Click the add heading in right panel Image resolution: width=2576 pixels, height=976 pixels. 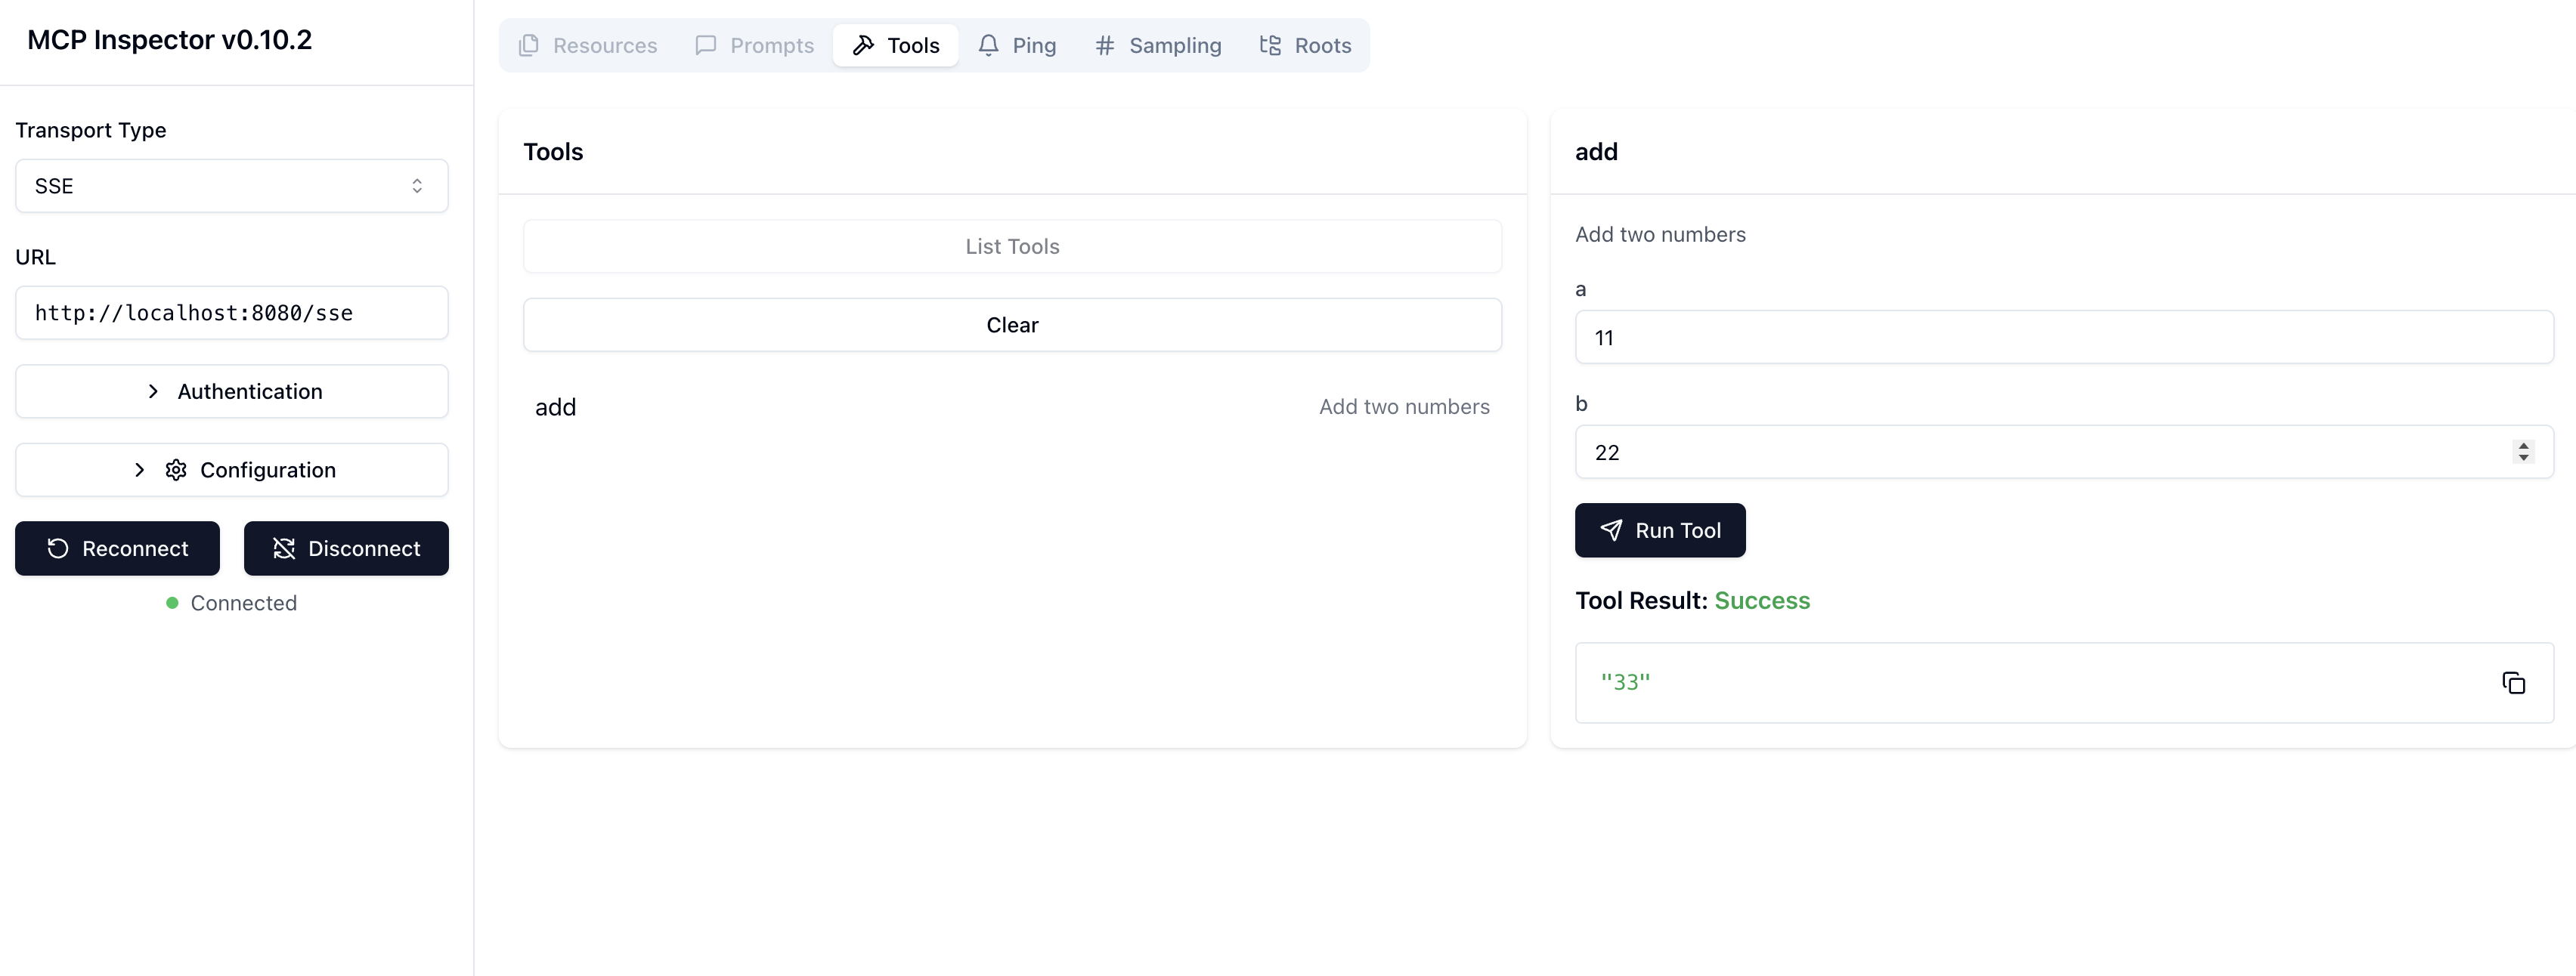pos(1596,152)
